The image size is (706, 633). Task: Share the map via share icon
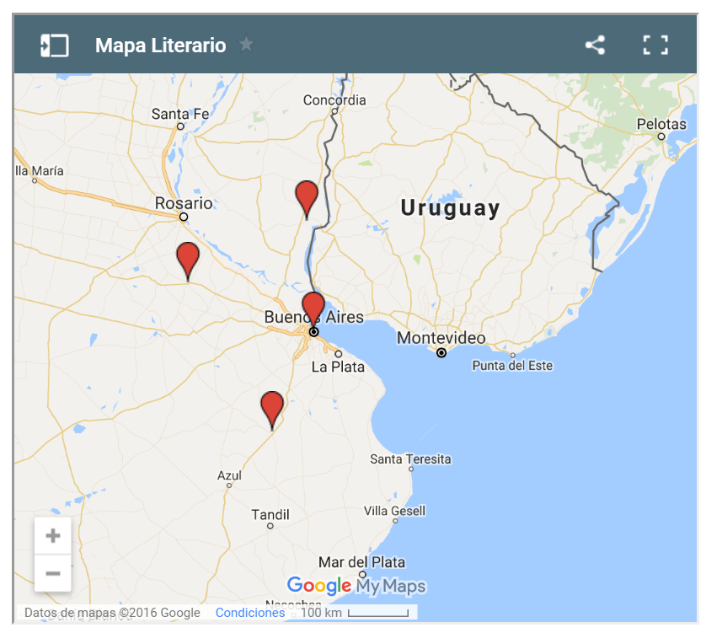(x=595, y=45)
